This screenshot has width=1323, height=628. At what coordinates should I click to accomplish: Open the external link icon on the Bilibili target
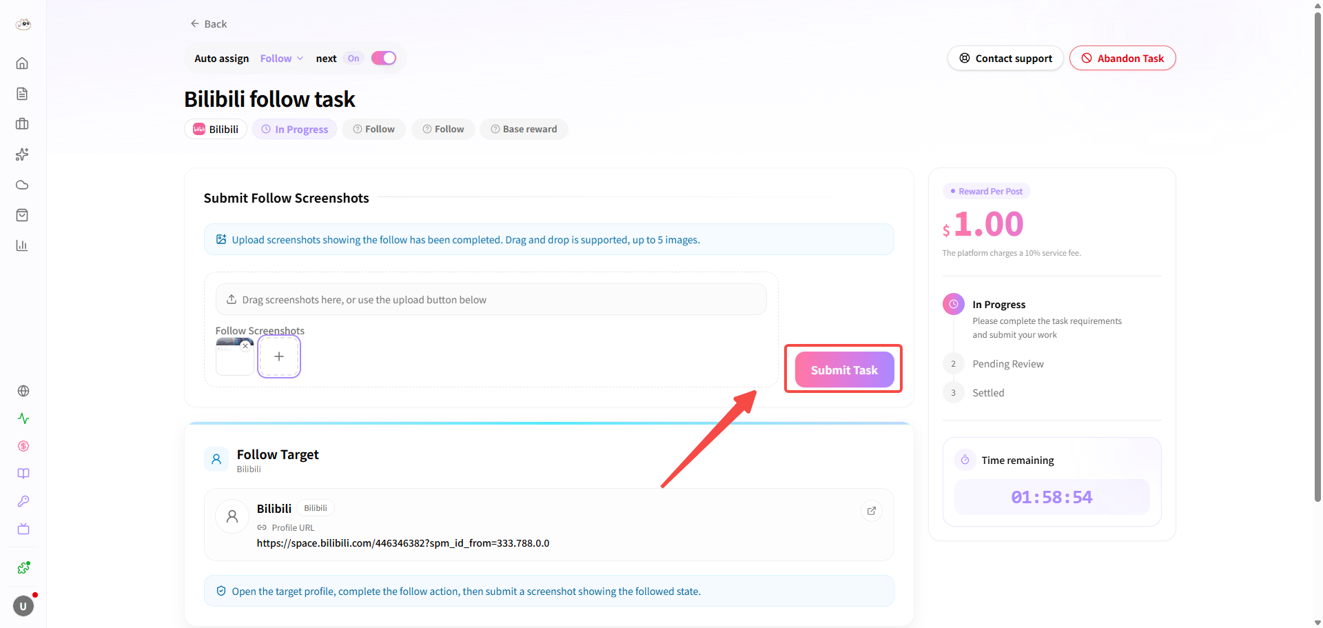[x=872, y=511]
